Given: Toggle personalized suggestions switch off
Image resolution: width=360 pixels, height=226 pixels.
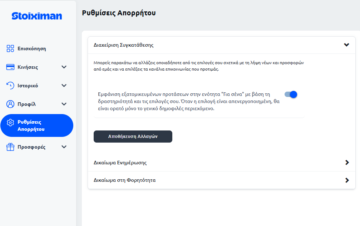Looking at the screenshot, I should (x=291, y=94).
